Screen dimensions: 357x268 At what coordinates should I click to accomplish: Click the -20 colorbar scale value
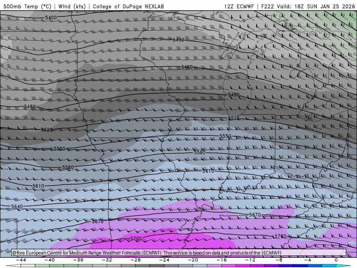click(x=193, y=260)
